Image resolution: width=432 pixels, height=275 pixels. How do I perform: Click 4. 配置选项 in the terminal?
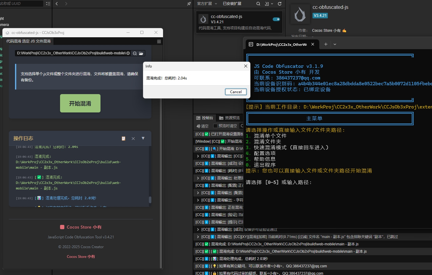click(x=260, y=153)
